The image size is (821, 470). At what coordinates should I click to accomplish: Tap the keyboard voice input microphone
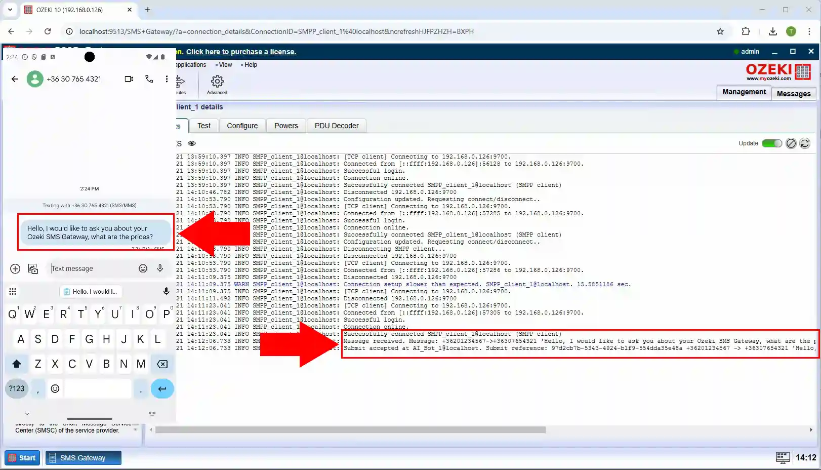[166, 291]
